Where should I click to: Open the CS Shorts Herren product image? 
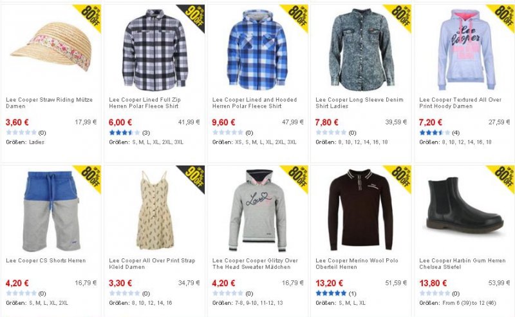point(51,211)
